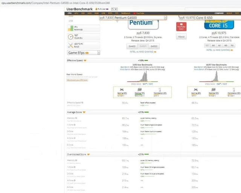Click the Test Your CPU gauge icon
This screenshot has width=241, height=193.
[70, 37]
